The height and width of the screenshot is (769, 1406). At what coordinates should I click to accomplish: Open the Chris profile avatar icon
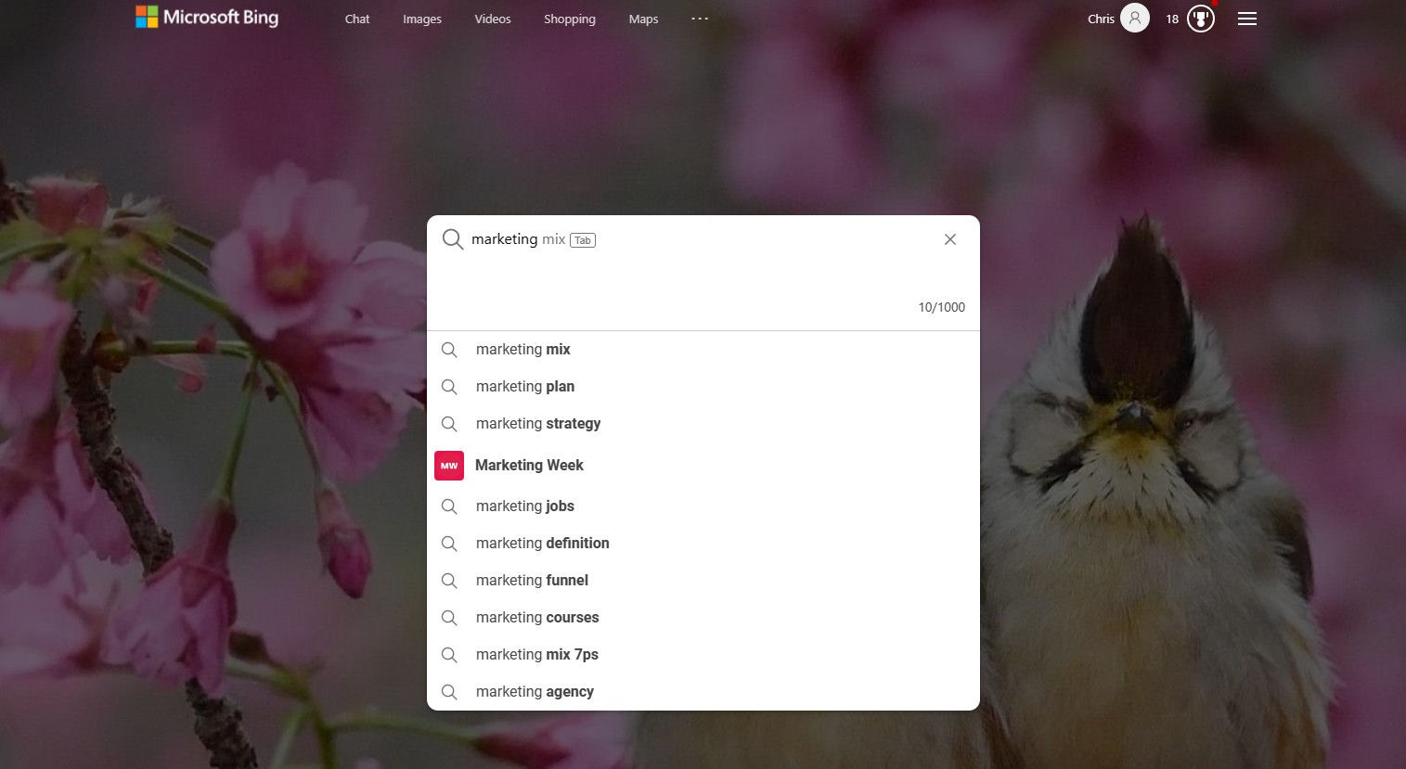click(1134, 18)
